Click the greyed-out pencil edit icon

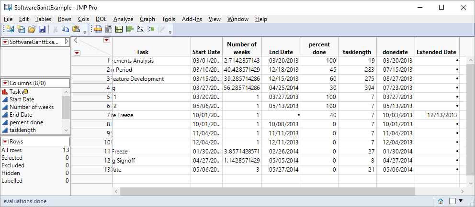161,29
